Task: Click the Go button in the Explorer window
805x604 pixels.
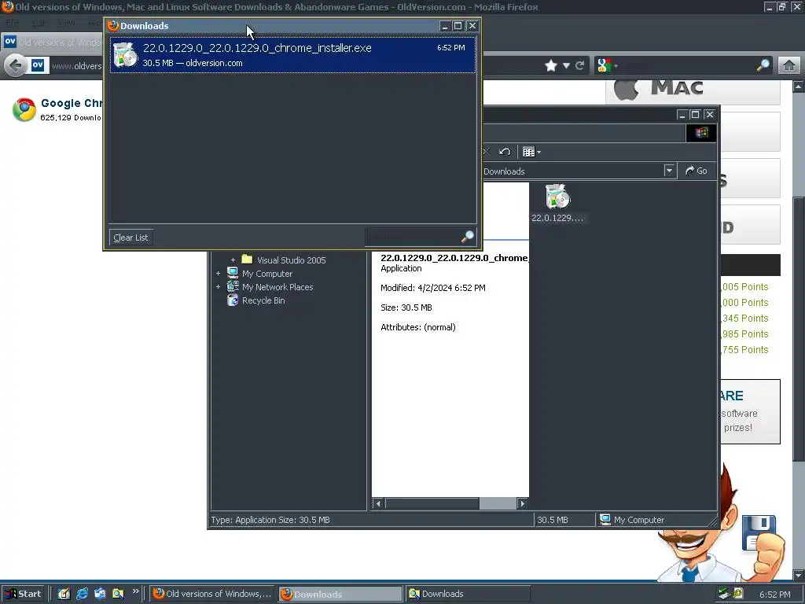Action: click(697, 171)
